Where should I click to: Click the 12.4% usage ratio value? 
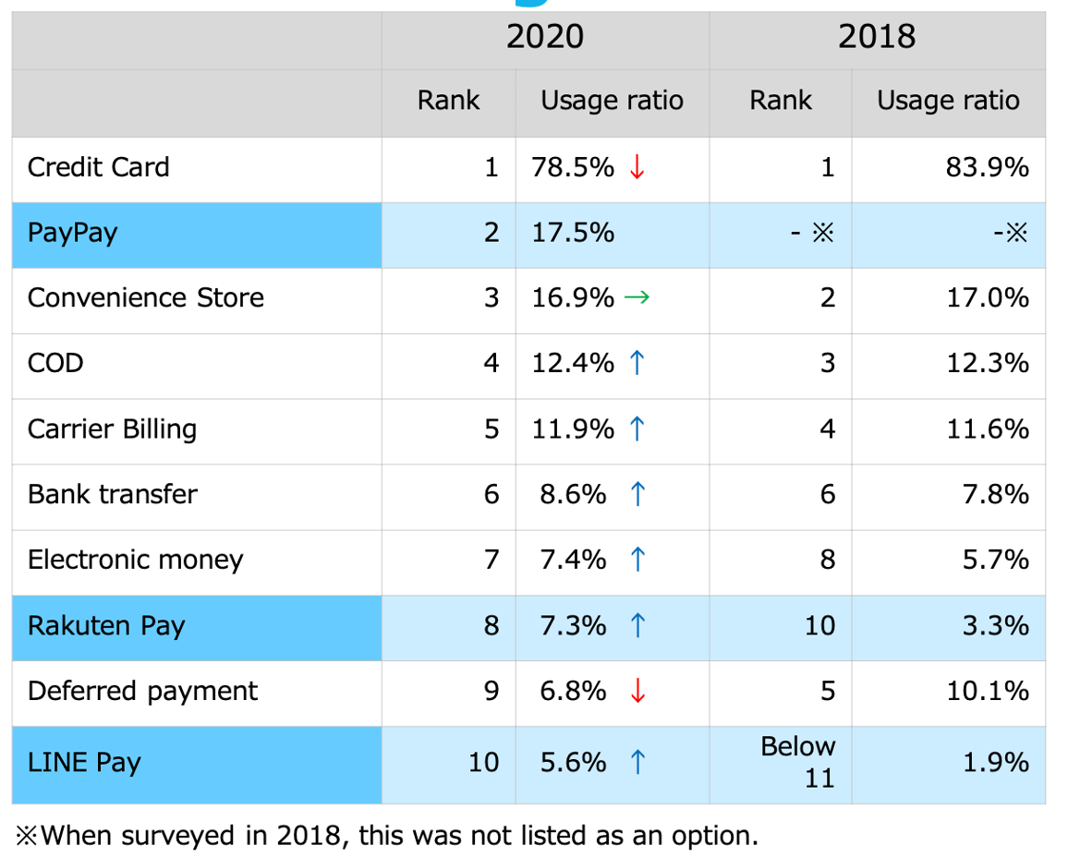coord(573,363)
